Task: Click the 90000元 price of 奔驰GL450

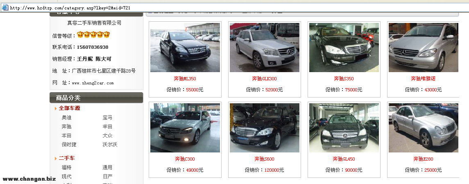Action: pos(353,170)
